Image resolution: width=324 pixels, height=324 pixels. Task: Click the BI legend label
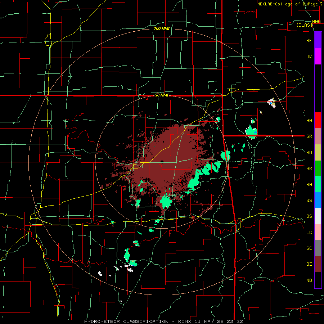tap(309, 264)
